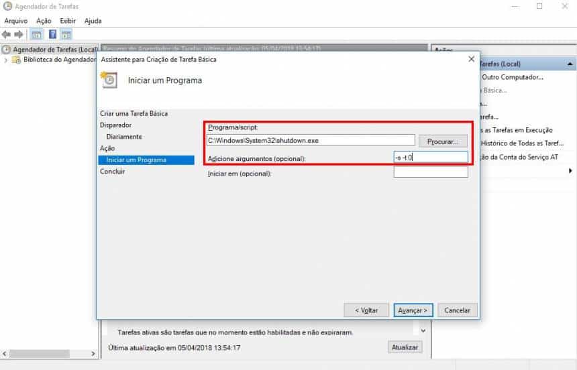Click the Programa/script path field

311,140
